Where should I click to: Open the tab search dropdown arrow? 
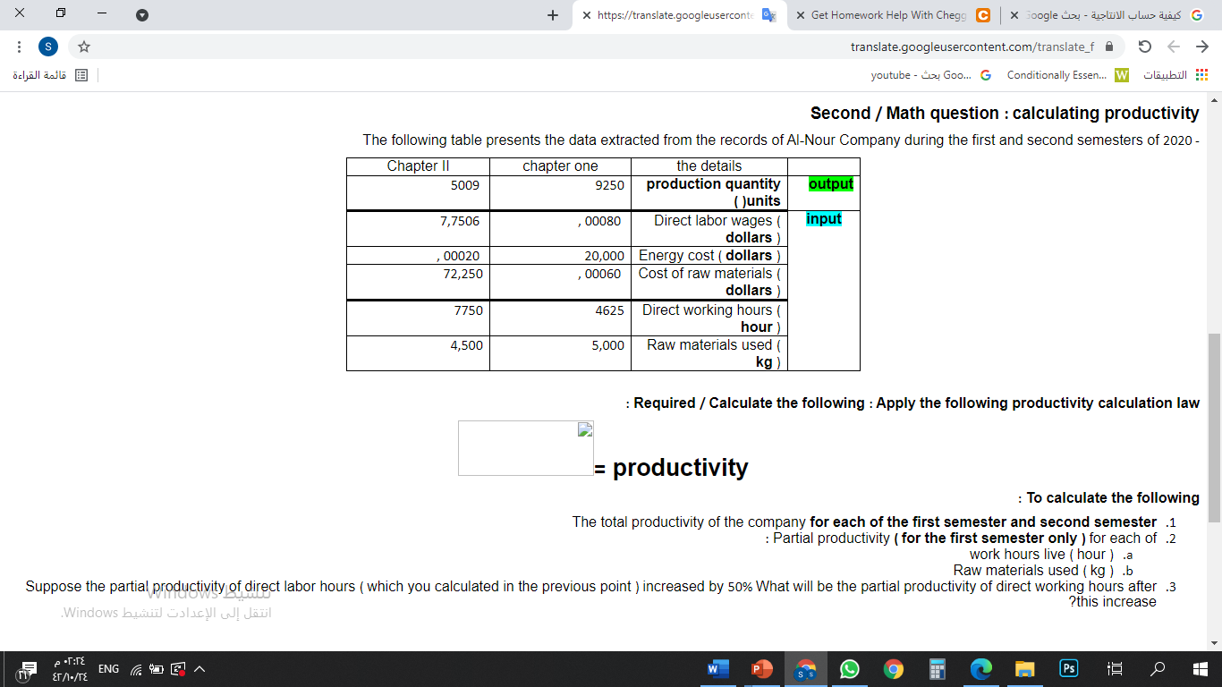142,15
